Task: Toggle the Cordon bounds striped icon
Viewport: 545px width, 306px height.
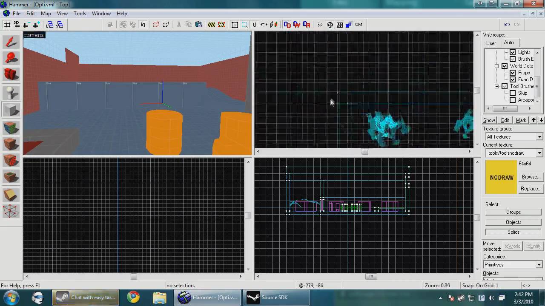Action: tap(212, 25)
